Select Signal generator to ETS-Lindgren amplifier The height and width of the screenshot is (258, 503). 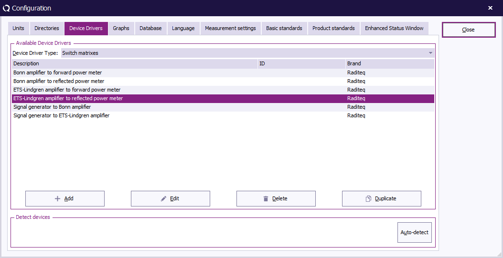[61, 115]
